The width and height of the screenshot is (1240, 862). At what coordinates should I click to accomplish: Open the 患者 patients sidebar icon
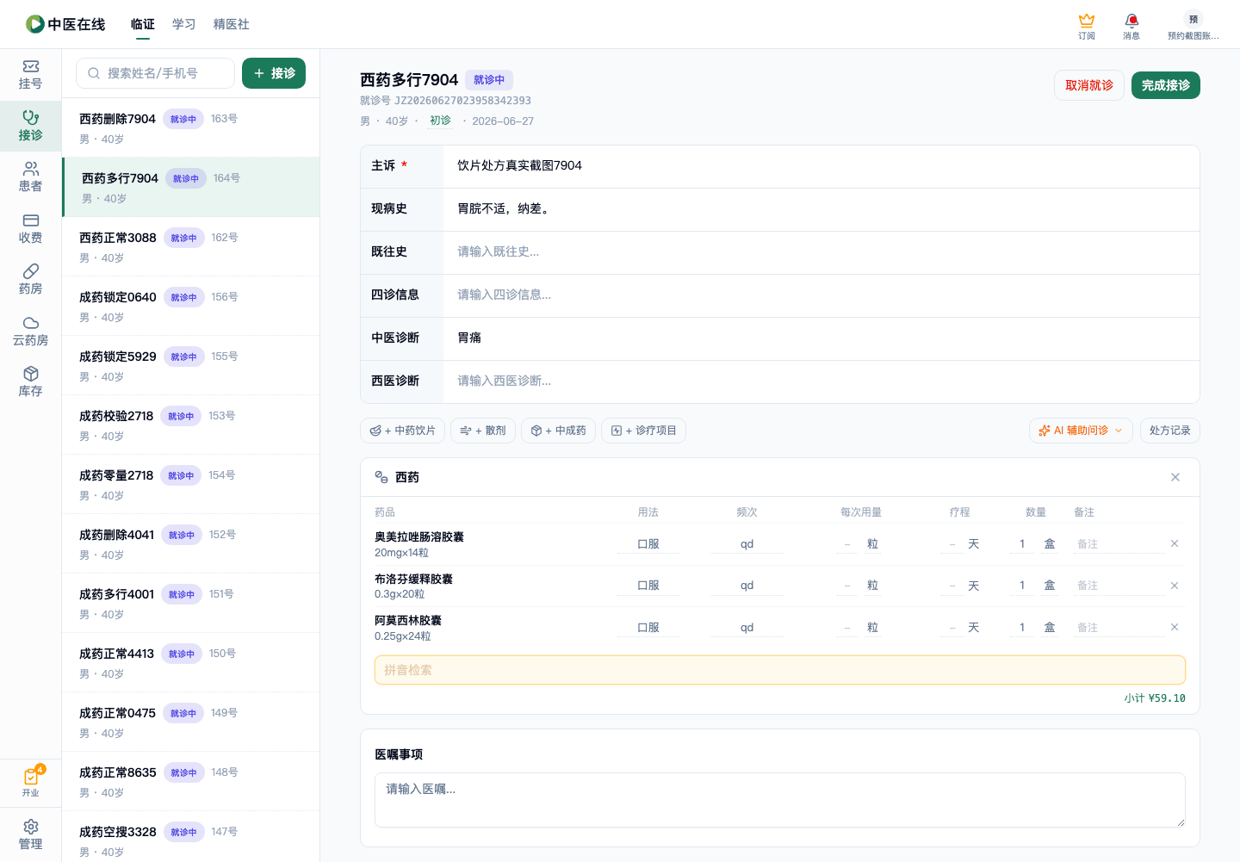click(30, 177)
